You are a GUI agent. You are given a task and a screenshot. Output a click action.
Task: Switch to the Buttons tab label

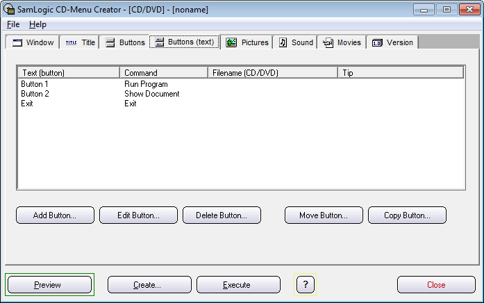132,42
